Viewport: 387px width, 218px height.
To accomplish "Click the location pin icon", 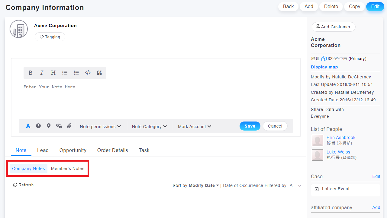I will (x=48, y=126).
